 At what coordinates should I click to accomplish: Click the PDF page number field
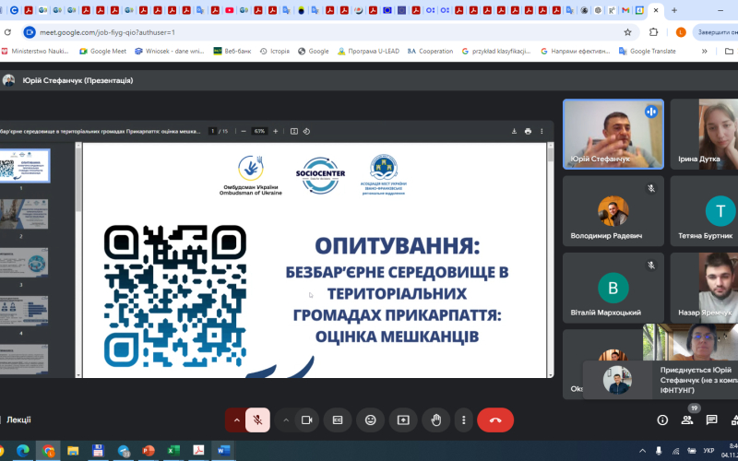pos(213,131)
